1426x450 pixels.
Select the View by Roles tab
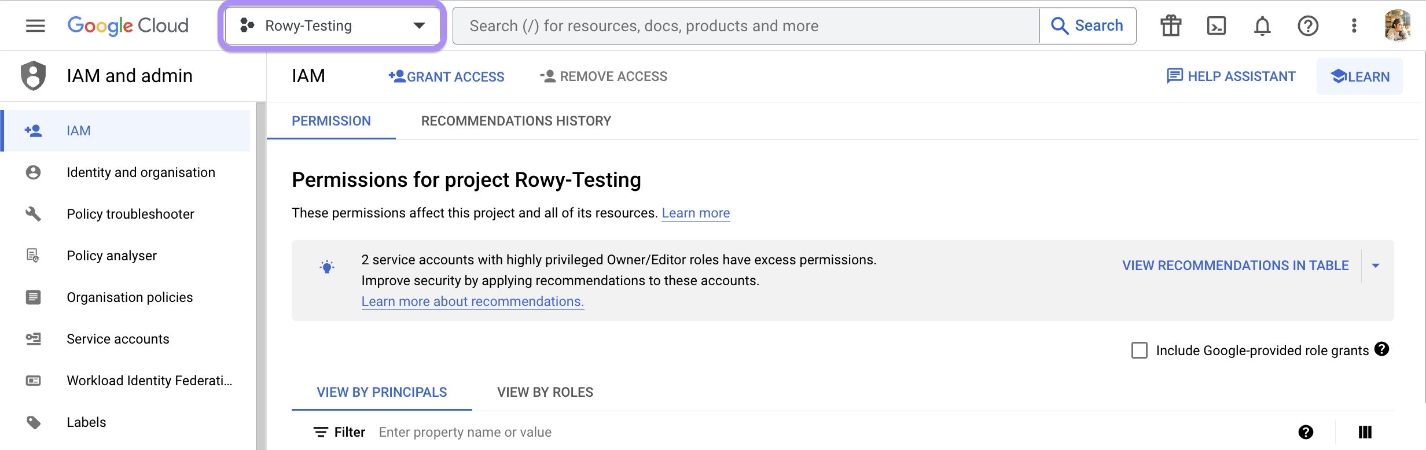(x=545, y=392)
